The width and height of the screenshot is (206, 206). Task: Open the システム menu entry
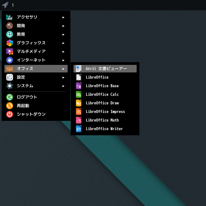tap(36, 86)
